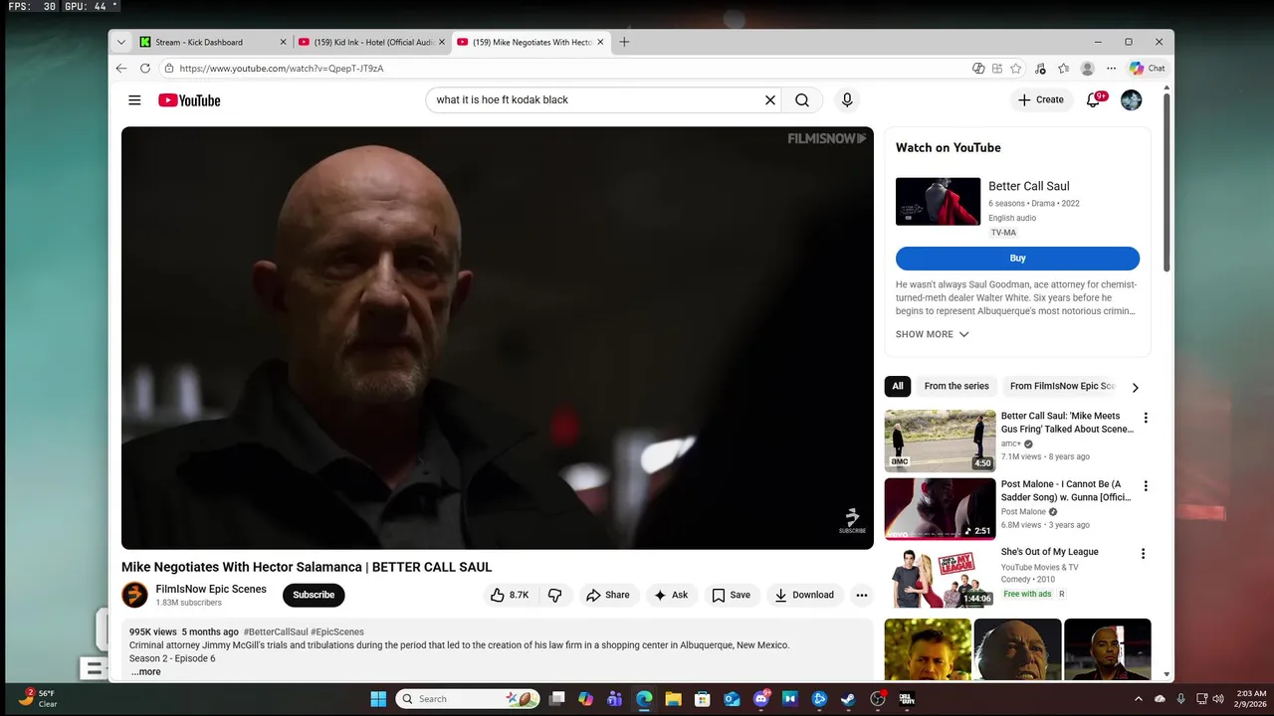Viewport: 1274px width, 716px height.
Task: Open Mike Meets Gus Fring thumbnail
Action: (941, 441)
